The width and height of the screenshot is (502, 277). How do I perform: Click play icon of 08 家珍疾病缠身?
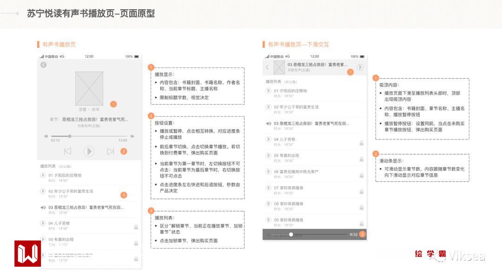(x=269, y=204)
